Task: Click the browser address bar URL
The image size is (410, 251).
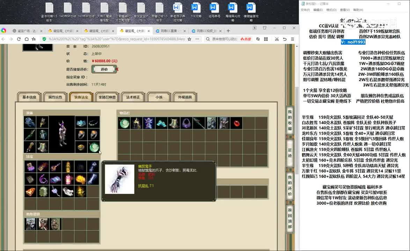Action: [117, 39]
